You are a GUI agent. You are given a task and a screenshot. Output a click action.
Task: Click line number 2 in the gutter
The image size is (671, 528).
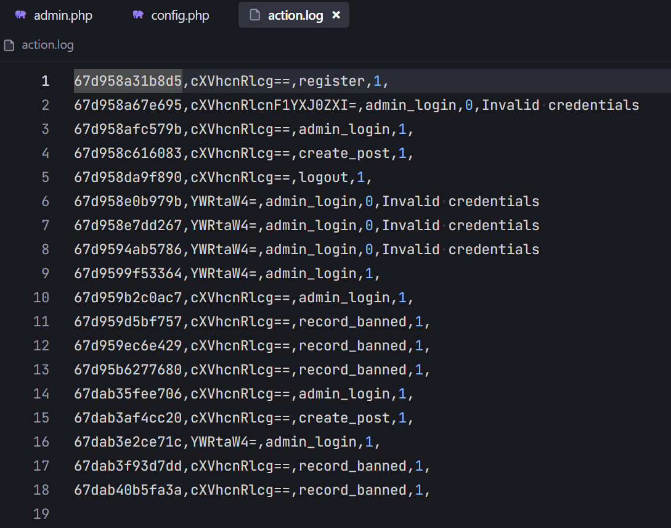[45, 105]
